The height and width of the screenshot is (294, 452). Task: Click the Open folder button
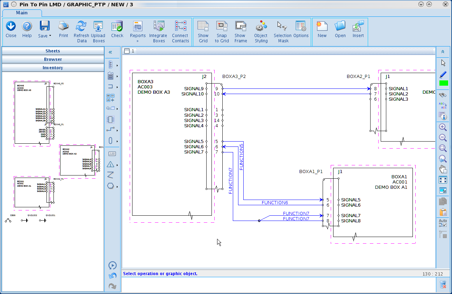[340, 29]
